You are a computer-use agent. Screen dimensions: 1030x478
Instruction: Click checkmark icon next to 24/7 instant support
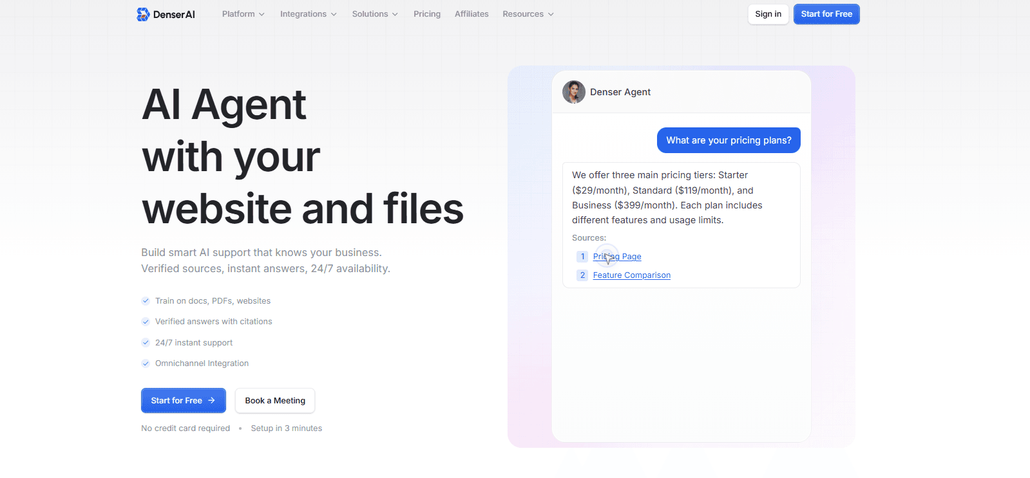click(146, 342)
